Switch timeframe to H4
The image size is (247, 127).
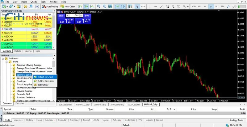[x=205, y=6]
